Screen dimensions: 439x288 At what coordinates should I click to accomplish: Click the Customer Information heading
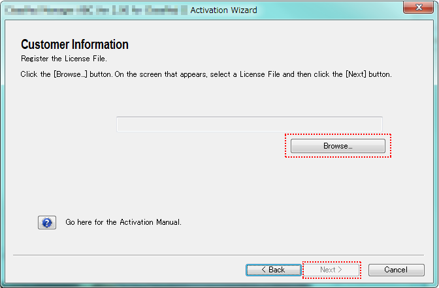click(74, 44)
